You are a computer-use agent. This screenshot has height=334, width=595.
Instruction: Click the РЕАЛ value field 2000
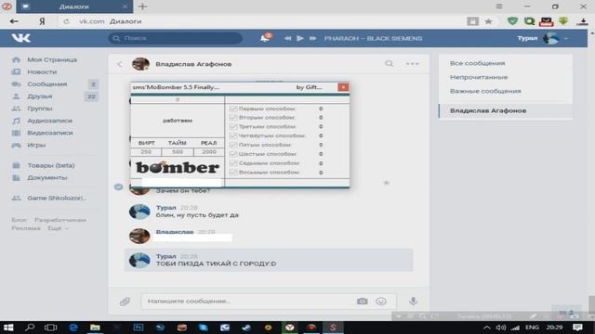[209, 152]
